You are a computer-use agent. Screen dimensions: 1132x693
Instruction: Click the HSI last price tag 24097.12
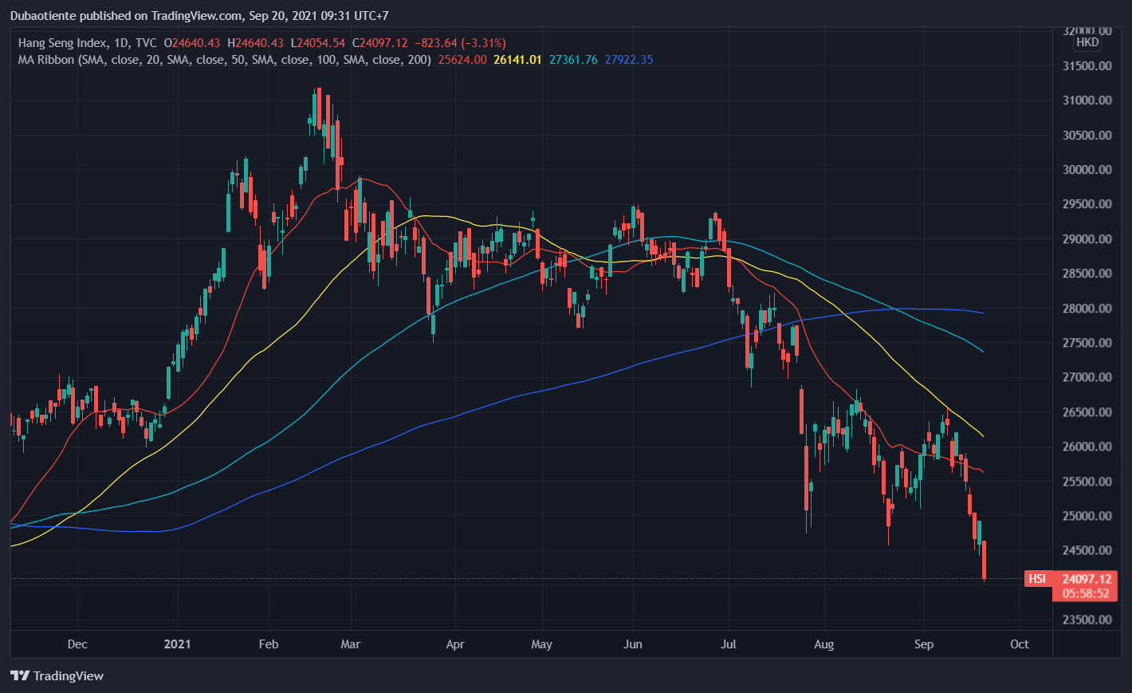point(1087,579)
